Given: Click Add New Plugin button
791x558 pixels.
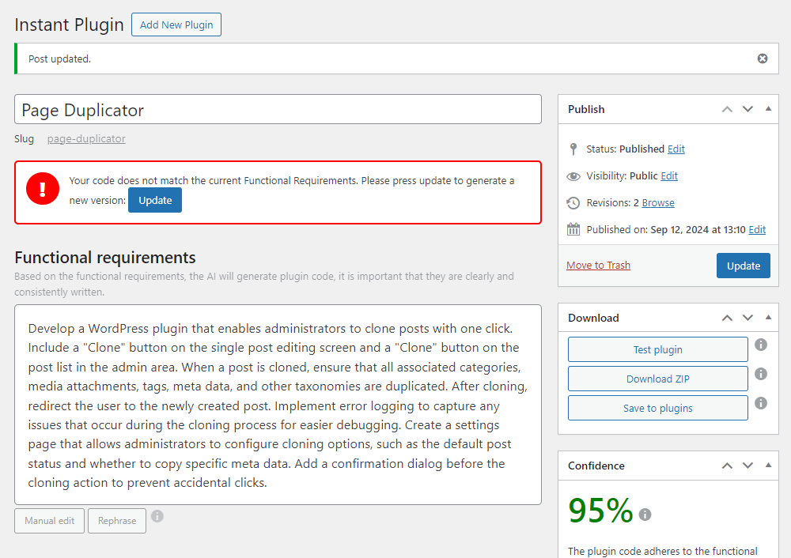Looking at the screenshot, I should pos(176,25).
